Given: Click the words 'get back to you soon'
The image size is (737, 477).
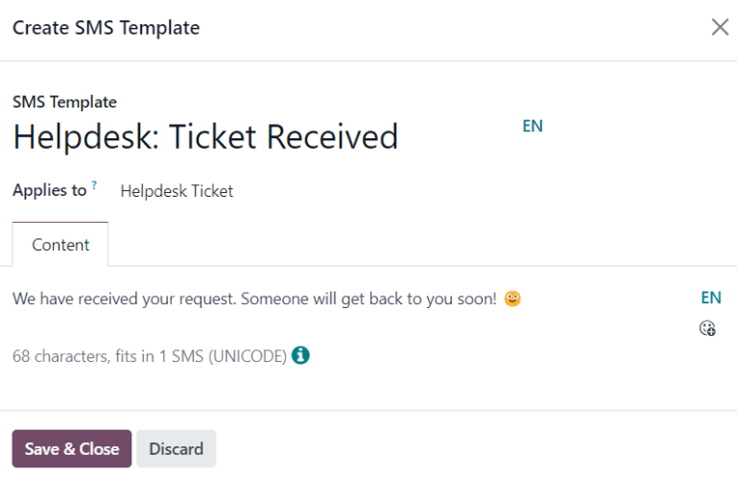Looking at the screenshot, I should pos(419,298).
